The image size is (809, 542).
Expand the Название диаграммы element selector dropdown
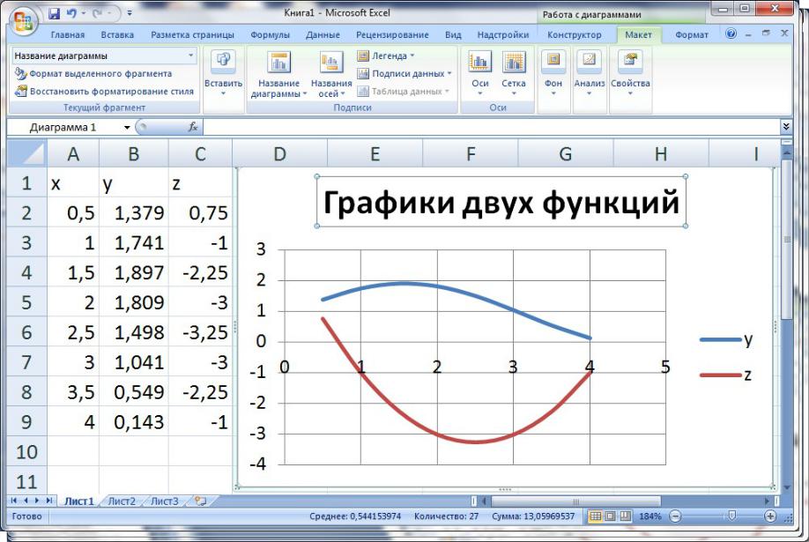point(191,56)
